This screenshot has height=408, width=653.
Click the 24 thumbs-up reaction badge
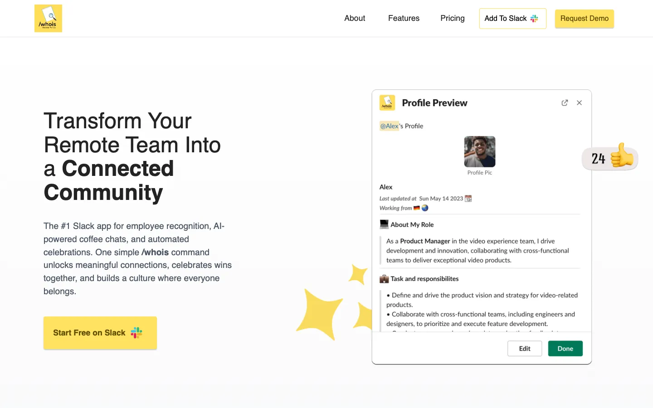click(x=610, y=158)
